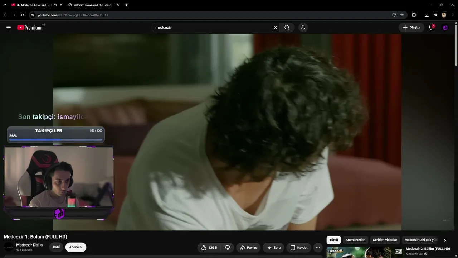Reload the current page
Screen dimensions: 458x258
23,15
